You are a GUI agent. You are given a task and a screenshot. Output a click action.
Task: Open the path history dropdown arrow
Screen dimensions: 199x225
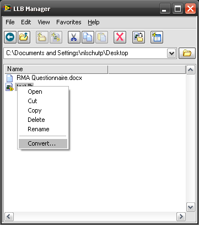[171, 53]
